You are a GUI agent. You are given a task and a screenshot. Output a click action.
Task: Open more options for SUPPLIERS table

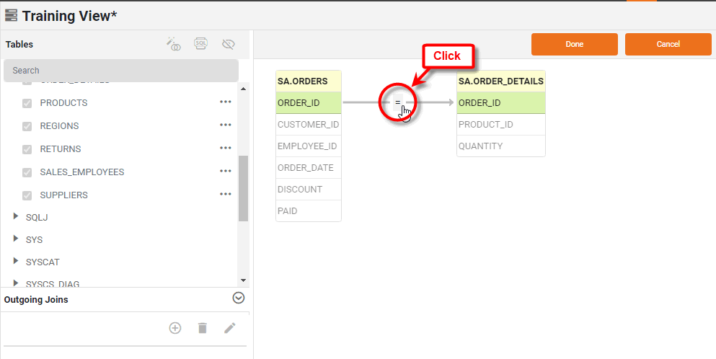[226, 195]
